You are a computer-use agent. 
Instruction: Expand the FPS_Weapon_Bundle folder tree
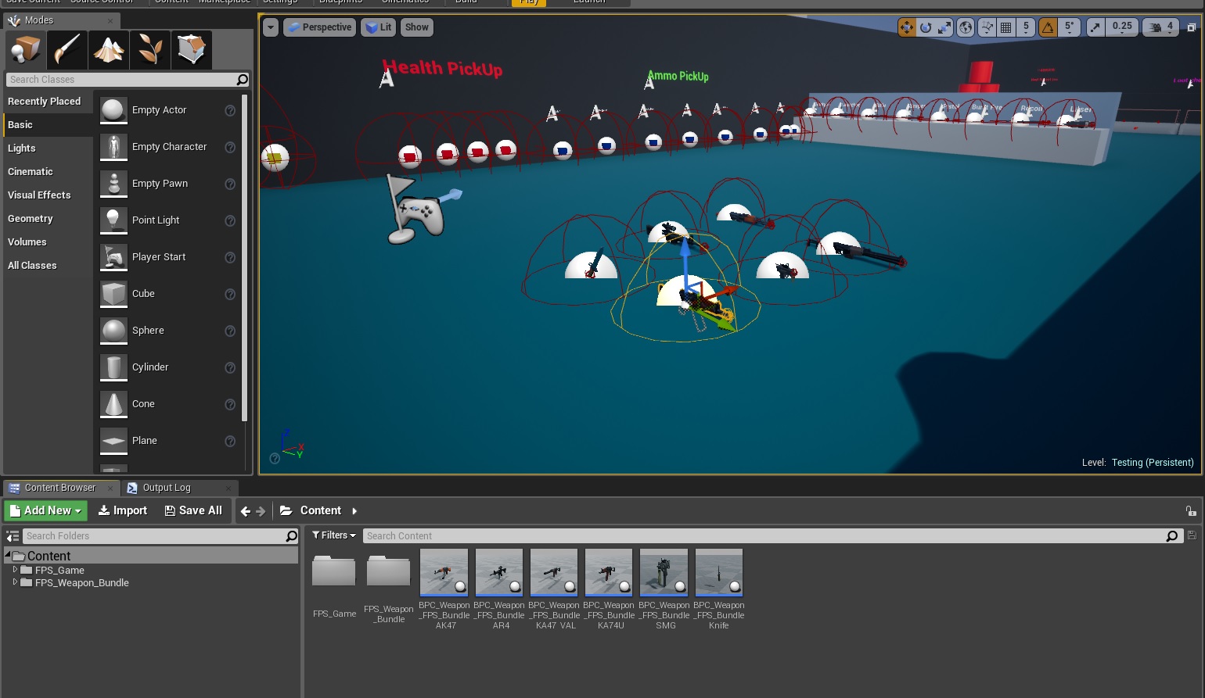pos(15,582)
